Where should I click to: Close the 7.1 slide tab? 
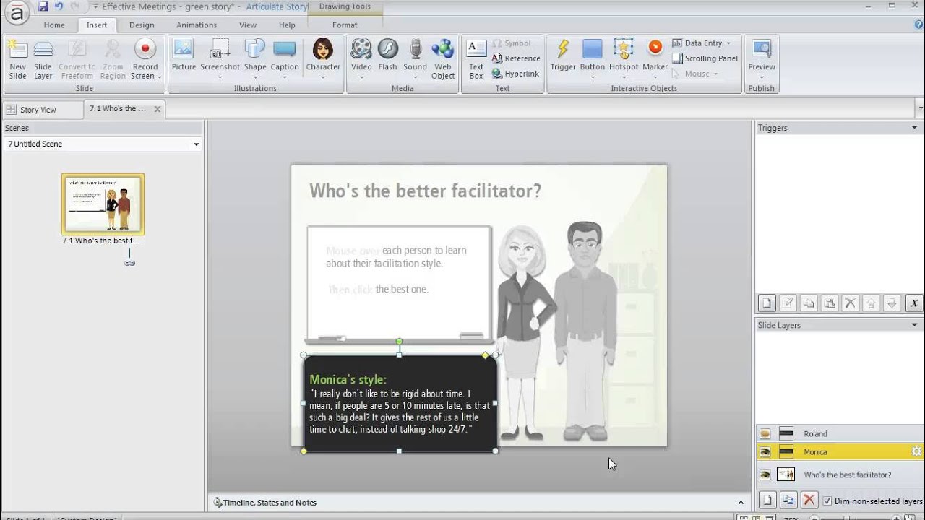click(158, 109)
